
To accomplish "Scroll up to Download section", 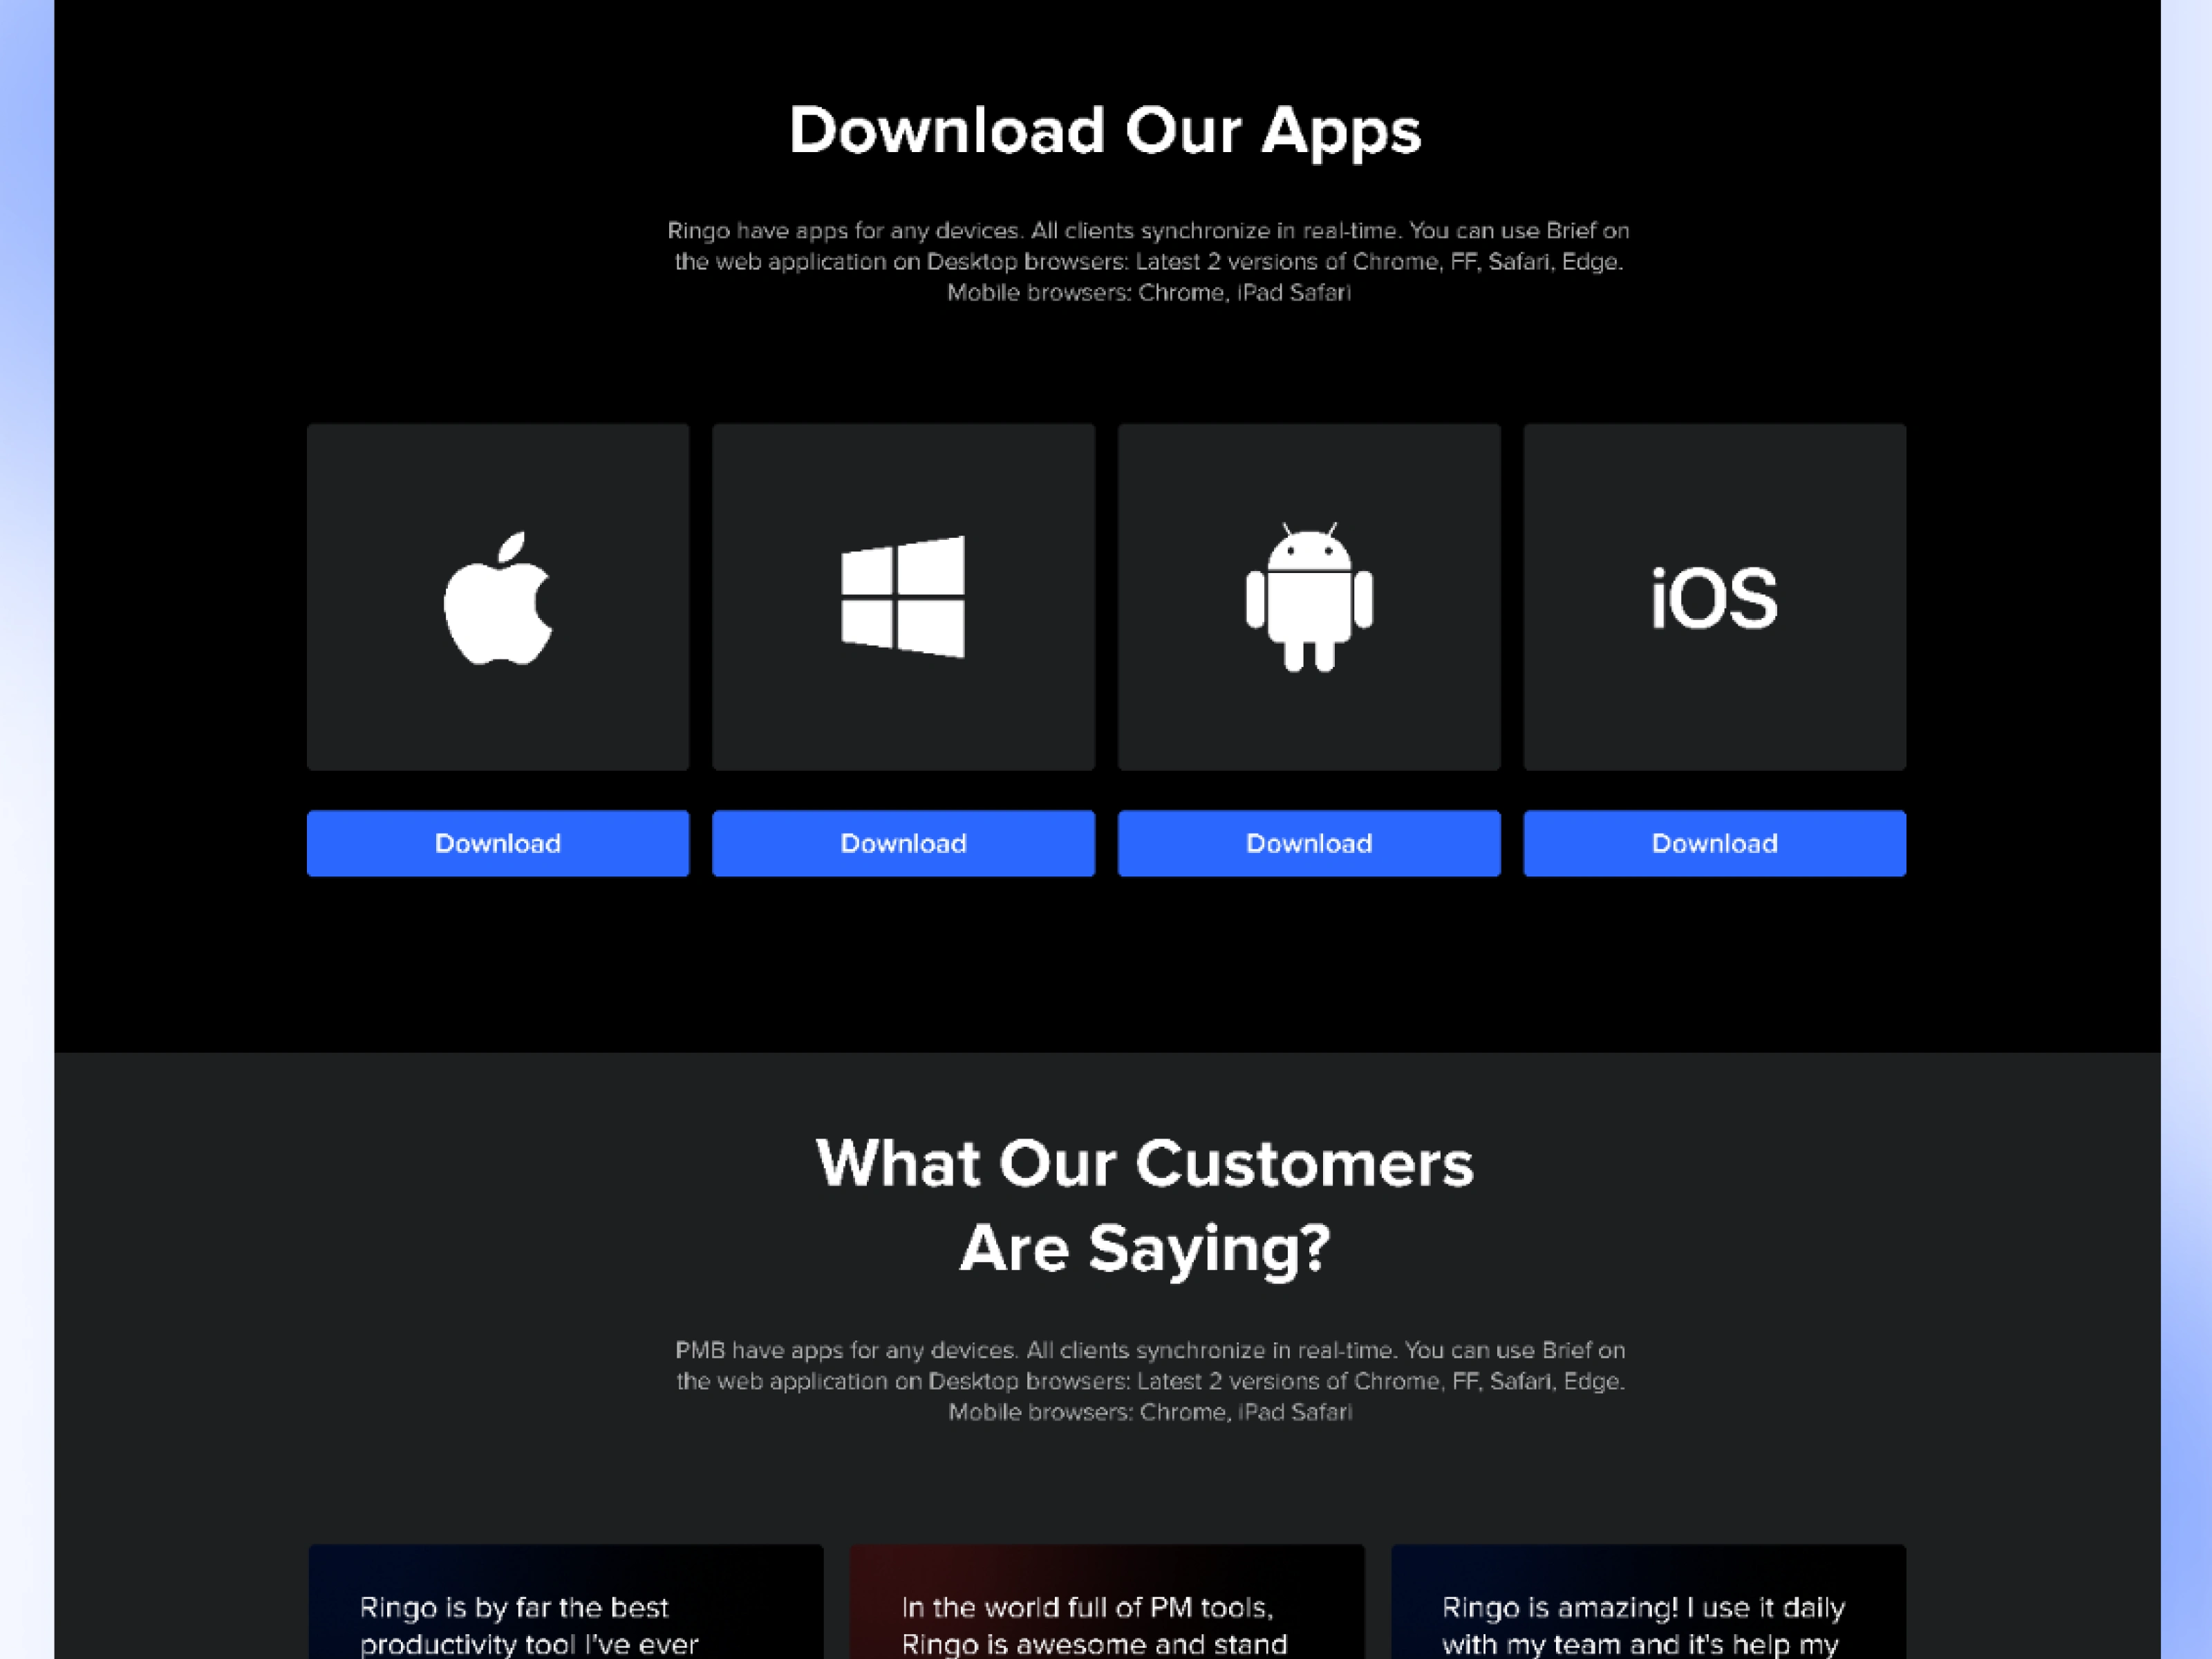I will [1106, 131].
